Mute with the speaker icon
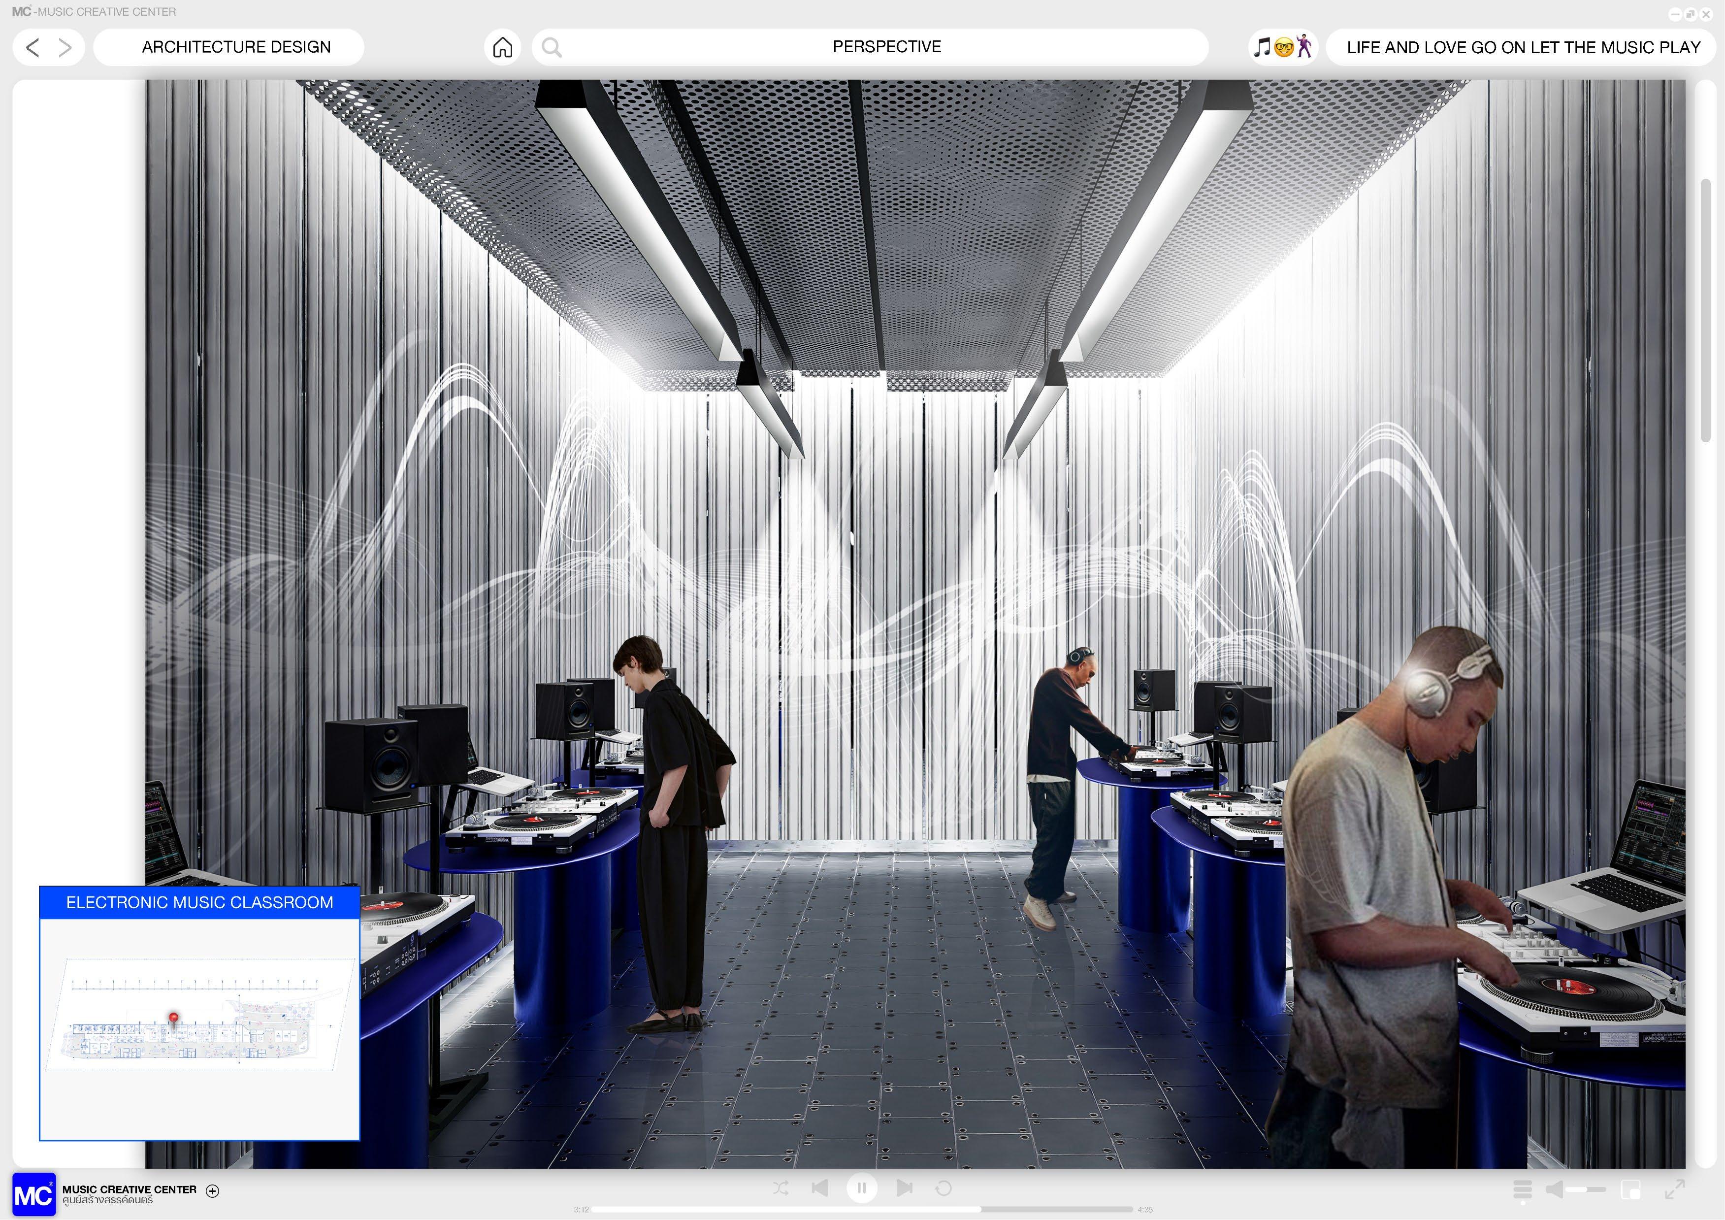This screenshot has height=1220, width=1725. click(1555, 1189)
